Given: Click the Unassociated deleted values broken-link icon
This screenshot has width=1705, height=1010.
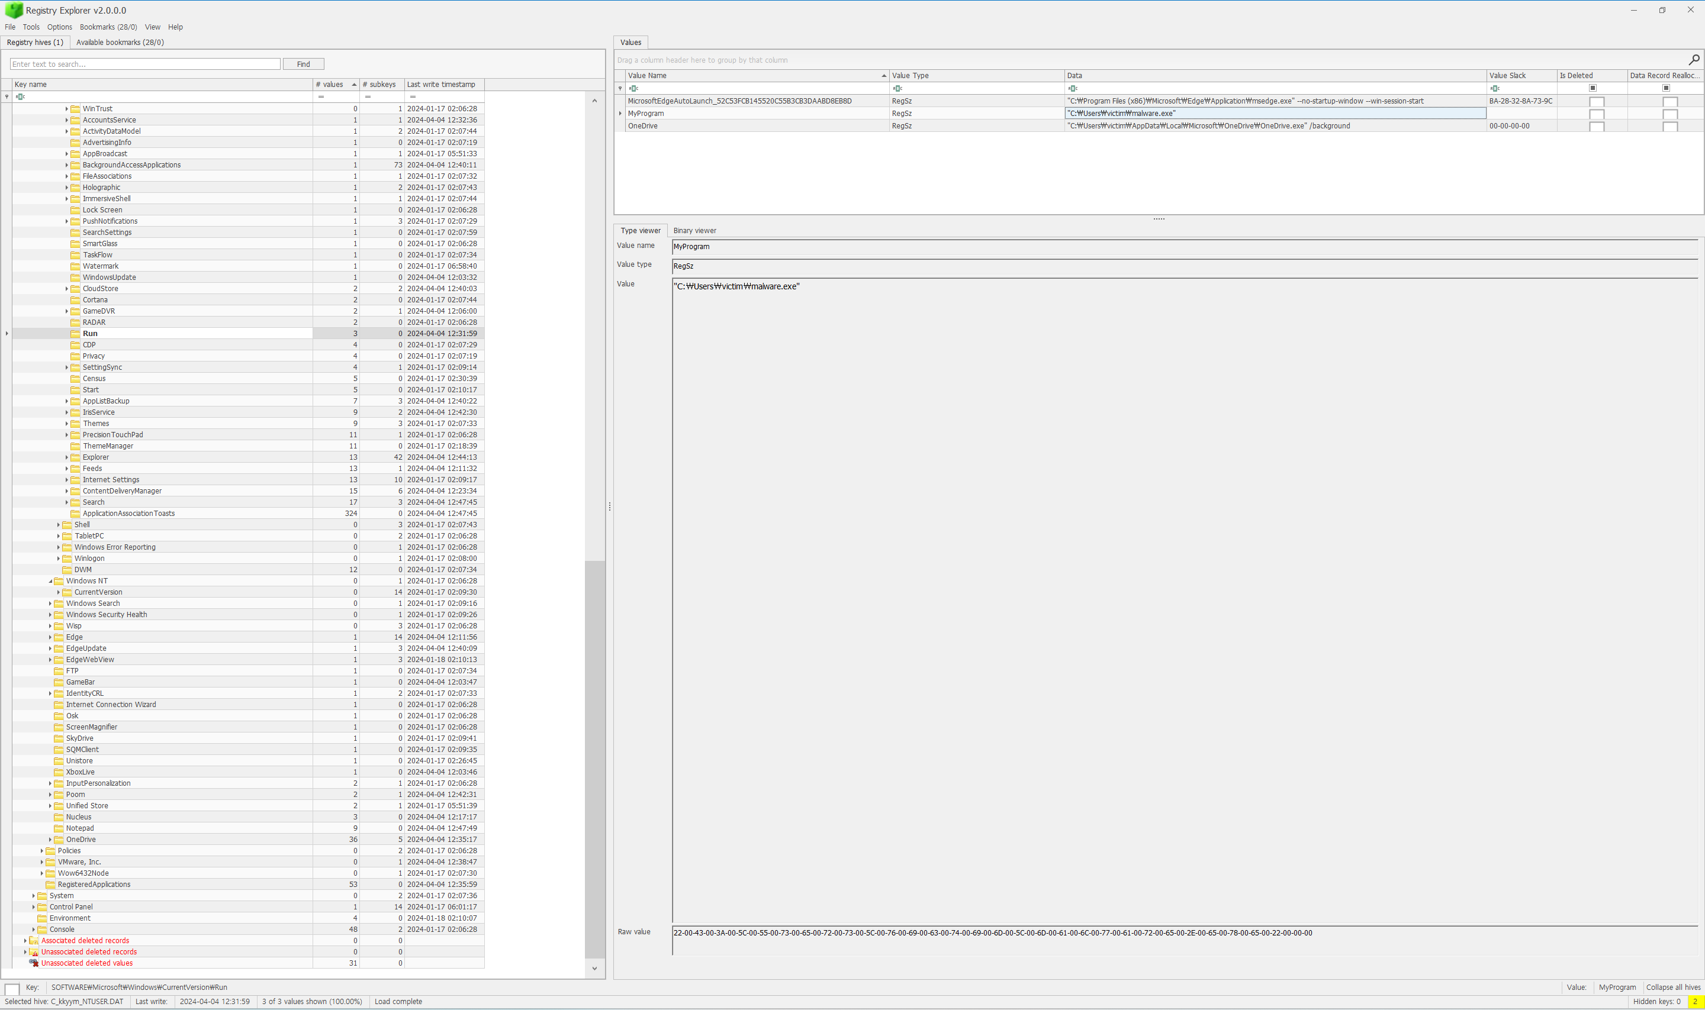Looking at the screenshot, I should tap(33, 963).
